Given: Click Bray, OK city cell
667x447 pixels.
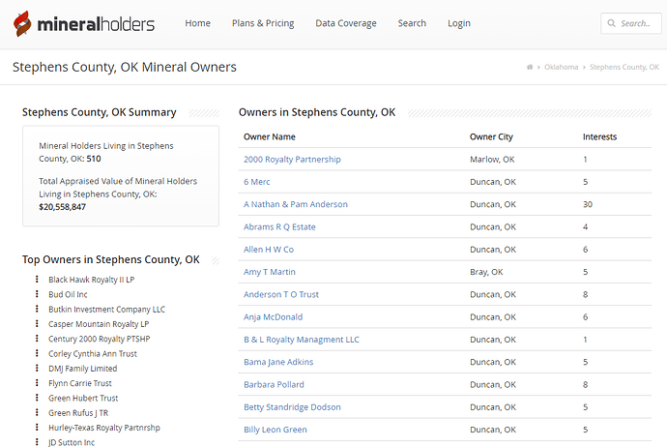Looking at the screenshot, I should (x=486, y=272).
